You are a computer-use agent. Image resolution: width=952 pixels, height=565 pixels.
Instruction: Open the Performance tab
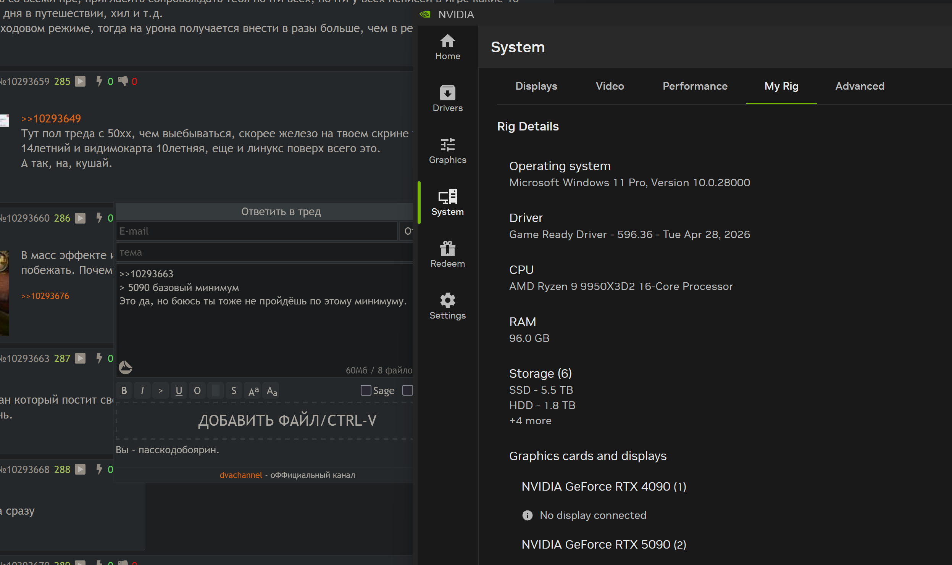click(x=695, y=86)
